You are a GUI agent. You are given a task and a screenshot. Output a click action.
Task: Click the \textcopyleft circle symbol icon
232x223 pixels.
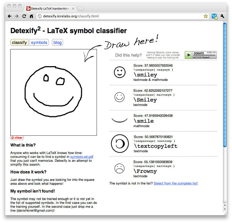[120, 143]
